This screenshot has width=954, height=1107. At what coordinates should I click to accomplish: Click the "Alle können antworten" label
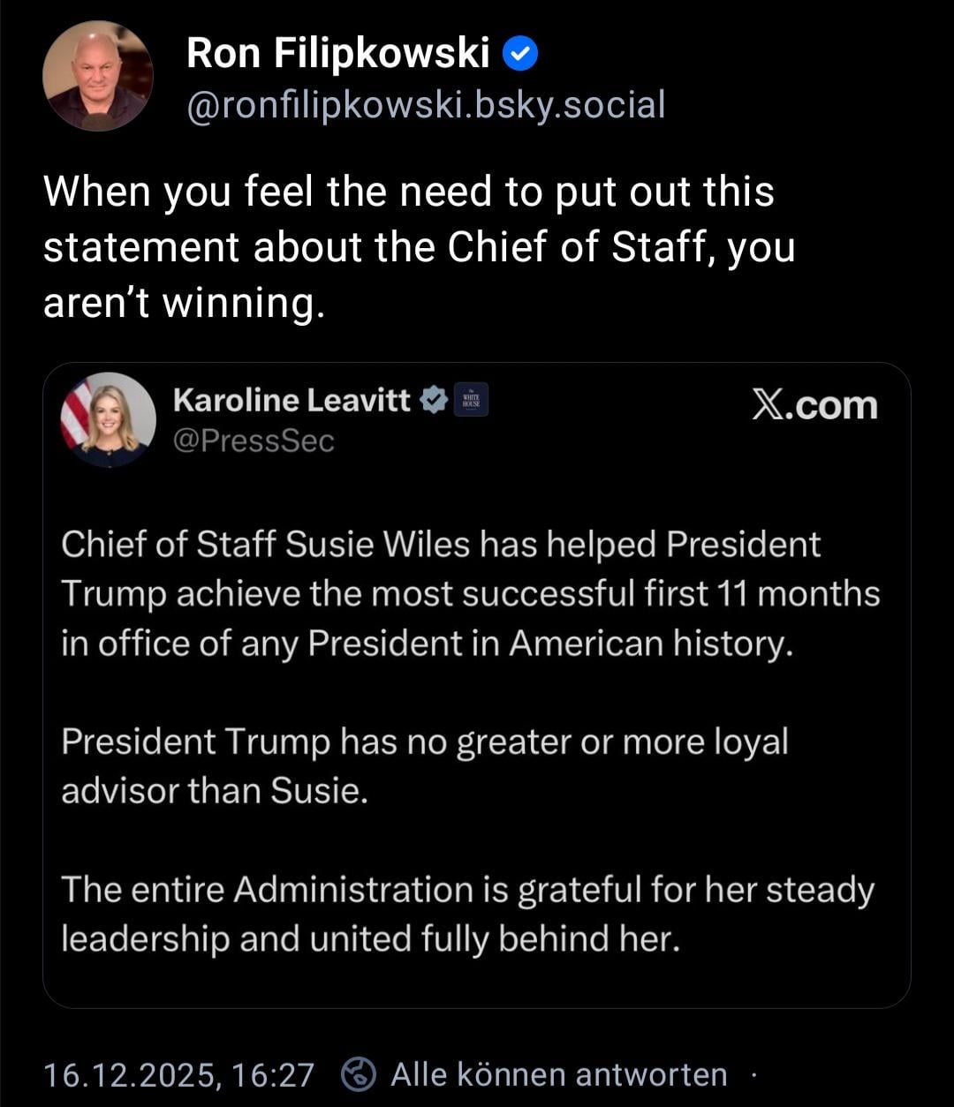[558, 1074]
